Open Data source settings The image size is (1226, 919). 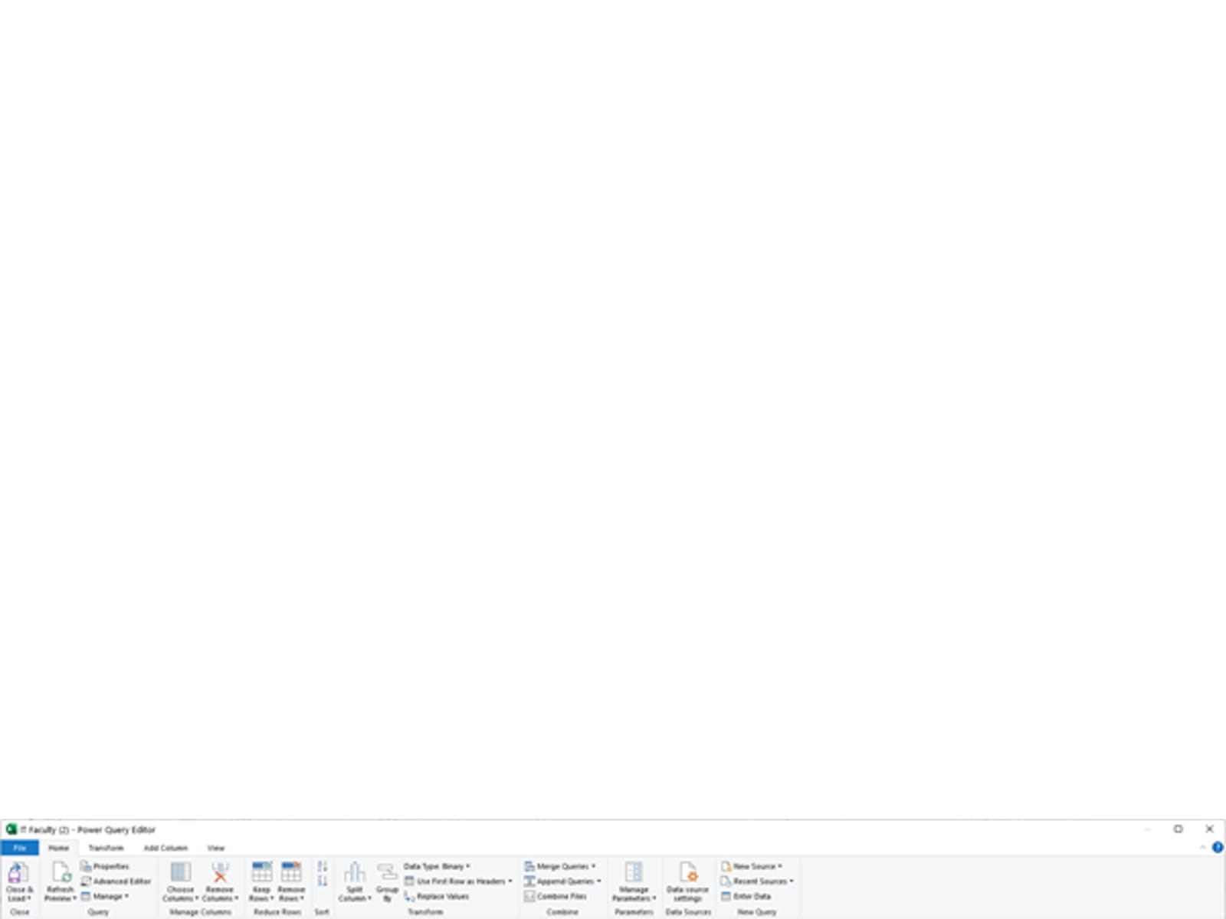(687, 873)
